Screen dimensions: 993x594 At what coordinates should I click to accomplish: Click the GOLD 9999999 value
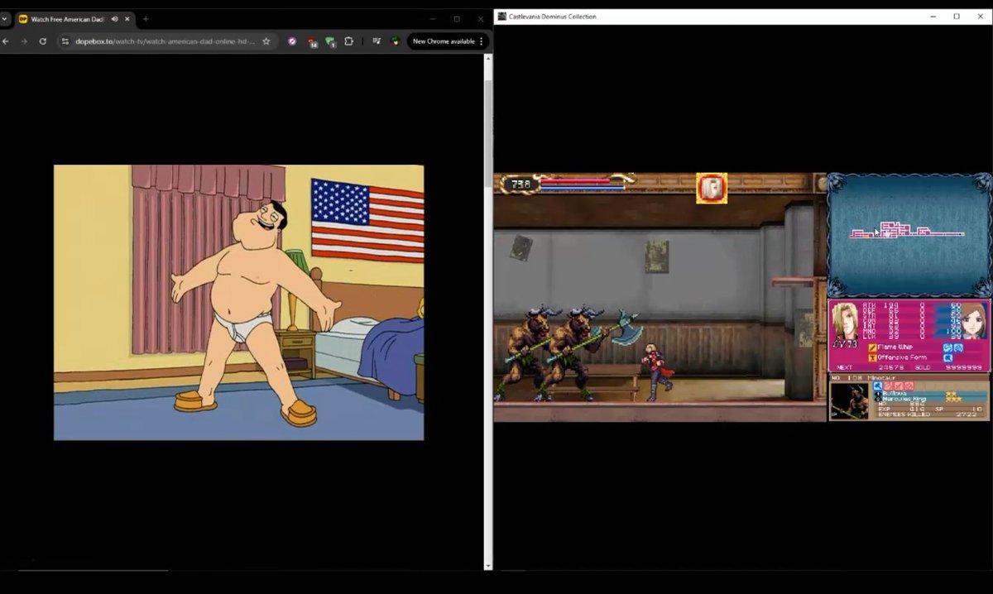click(964, 367)
